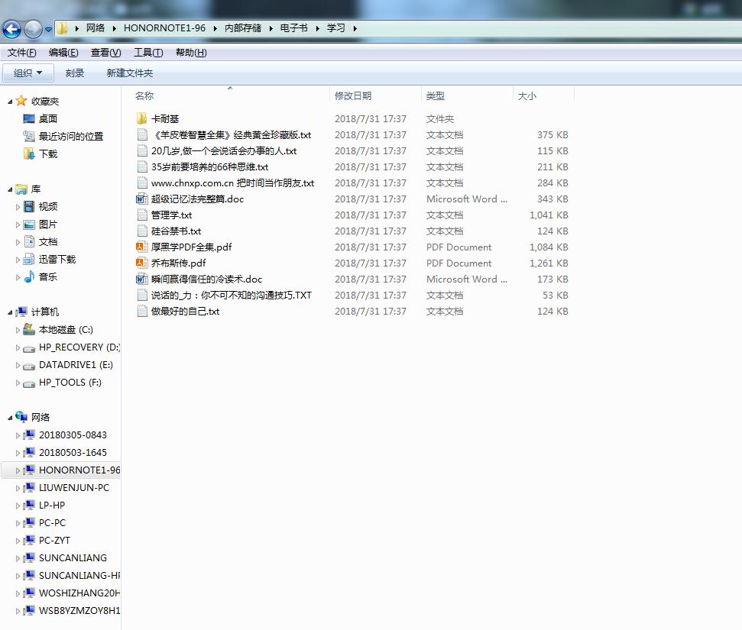Click the 图片 library icon
Viewport: 742px width, 630px height.
coord(29,225)
